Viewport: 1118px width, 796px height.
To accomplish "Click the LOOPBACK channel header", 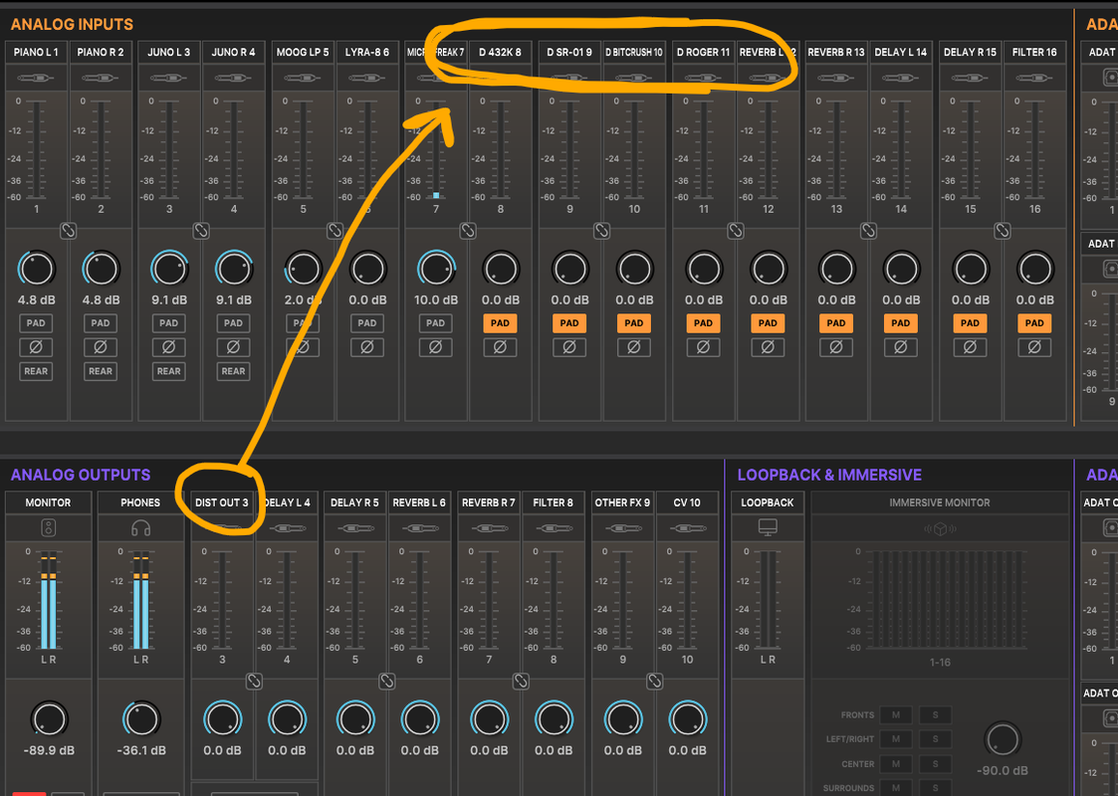I will pos(768,502).
